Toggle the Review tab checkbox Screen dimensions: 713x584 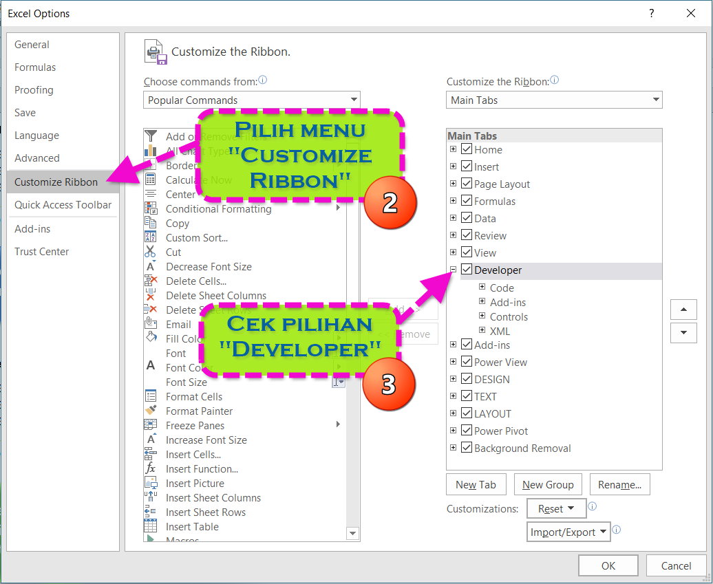pos(466,235)
